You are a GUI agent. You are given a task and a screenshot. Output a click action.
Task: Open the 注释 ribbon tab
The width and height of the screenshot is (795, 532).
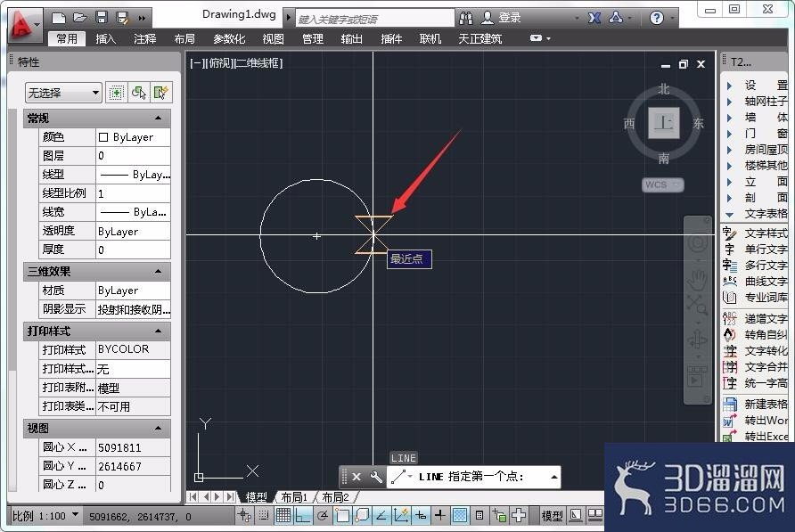(145, 38)
